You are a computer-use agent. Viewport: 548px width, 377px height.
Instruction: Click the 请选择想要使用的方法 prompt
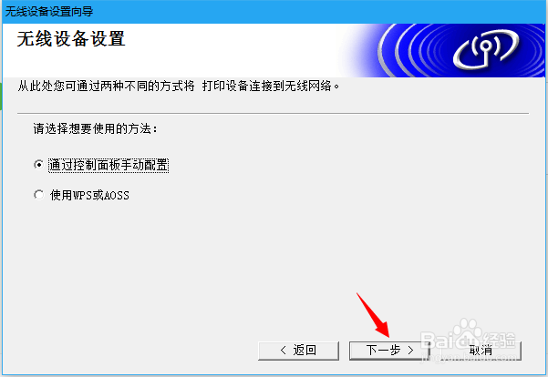tap(95, 128)
